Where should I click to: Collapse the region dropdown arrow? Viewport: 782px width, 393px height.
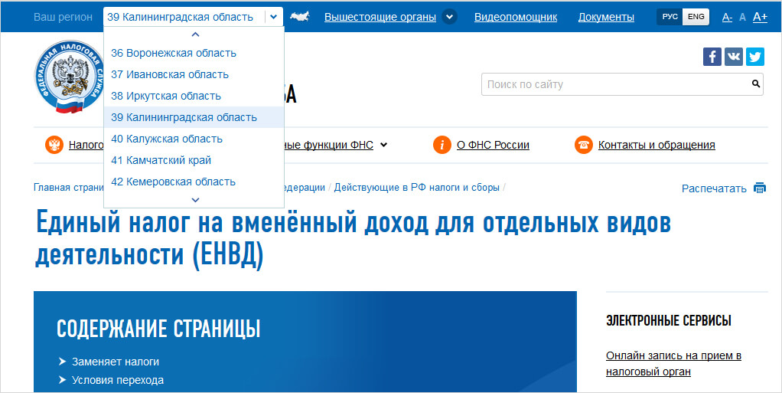pos(273,17)
